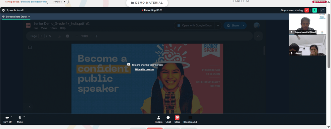Collapse toolbar with up chevron
This screenshot has width=331, height=129.
pyautogui.click(x=258, y=36)
